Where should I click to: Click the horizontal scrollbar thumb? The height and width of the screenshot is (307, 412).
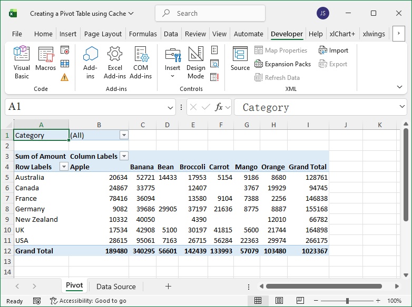point(323,286)
